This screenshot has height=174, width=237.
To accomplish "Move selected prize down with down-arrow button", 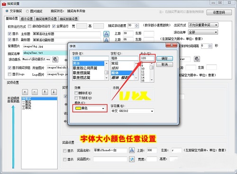I will [54, 92].
